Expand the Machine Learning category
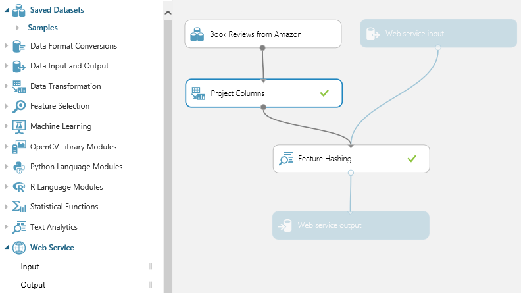The height and width of the screenshot is (293, 521). tap(7, 126)
